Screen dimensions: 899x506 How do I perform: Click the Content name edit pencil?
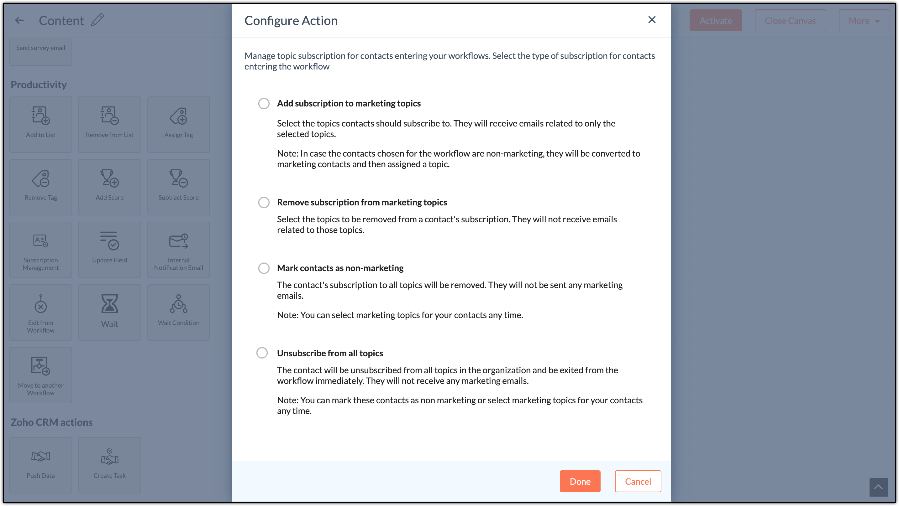tap(97, 20)
